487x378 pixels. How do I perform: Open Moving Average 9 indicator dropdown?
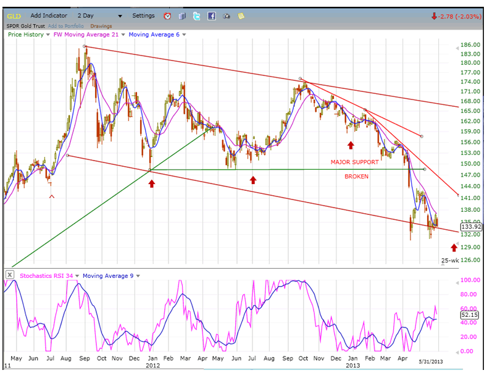coord(138,275)
